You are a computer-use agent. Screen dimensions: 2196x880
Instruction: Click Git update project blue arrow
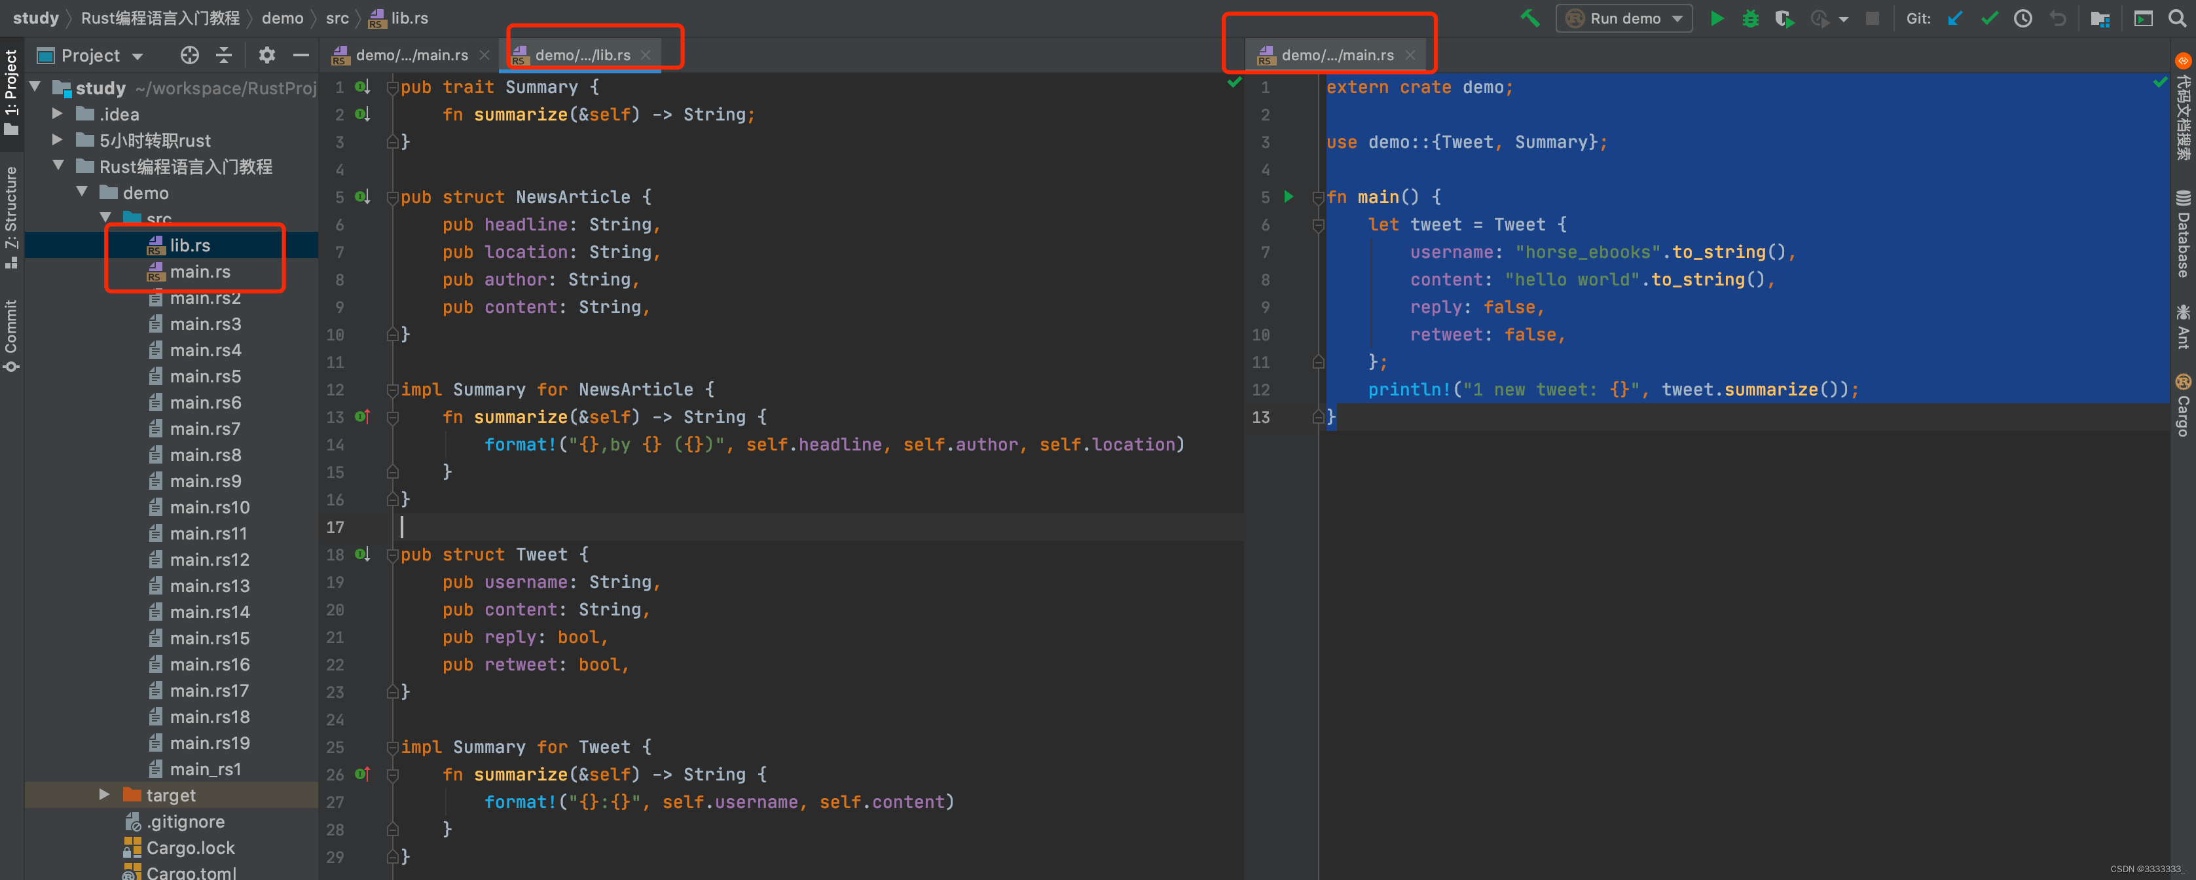(x=1955, y=18)
